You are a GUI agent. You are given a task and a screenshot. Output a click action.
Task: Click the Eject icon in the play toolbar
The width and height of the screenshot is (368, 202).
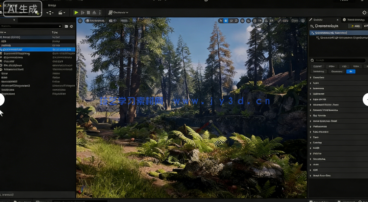[x=94, y=13]
